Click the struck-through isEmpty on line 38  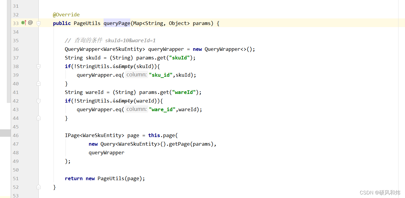coord(123,66)
